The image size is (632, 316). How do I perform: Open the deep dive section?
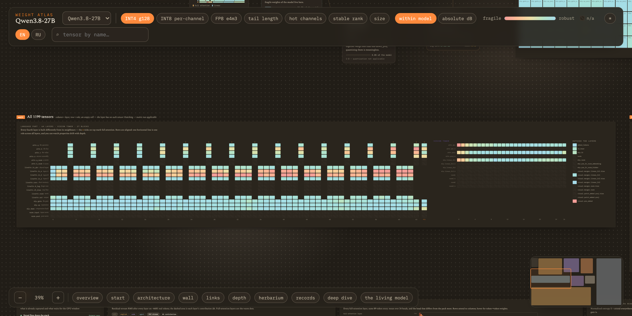[x=340, y=298]
